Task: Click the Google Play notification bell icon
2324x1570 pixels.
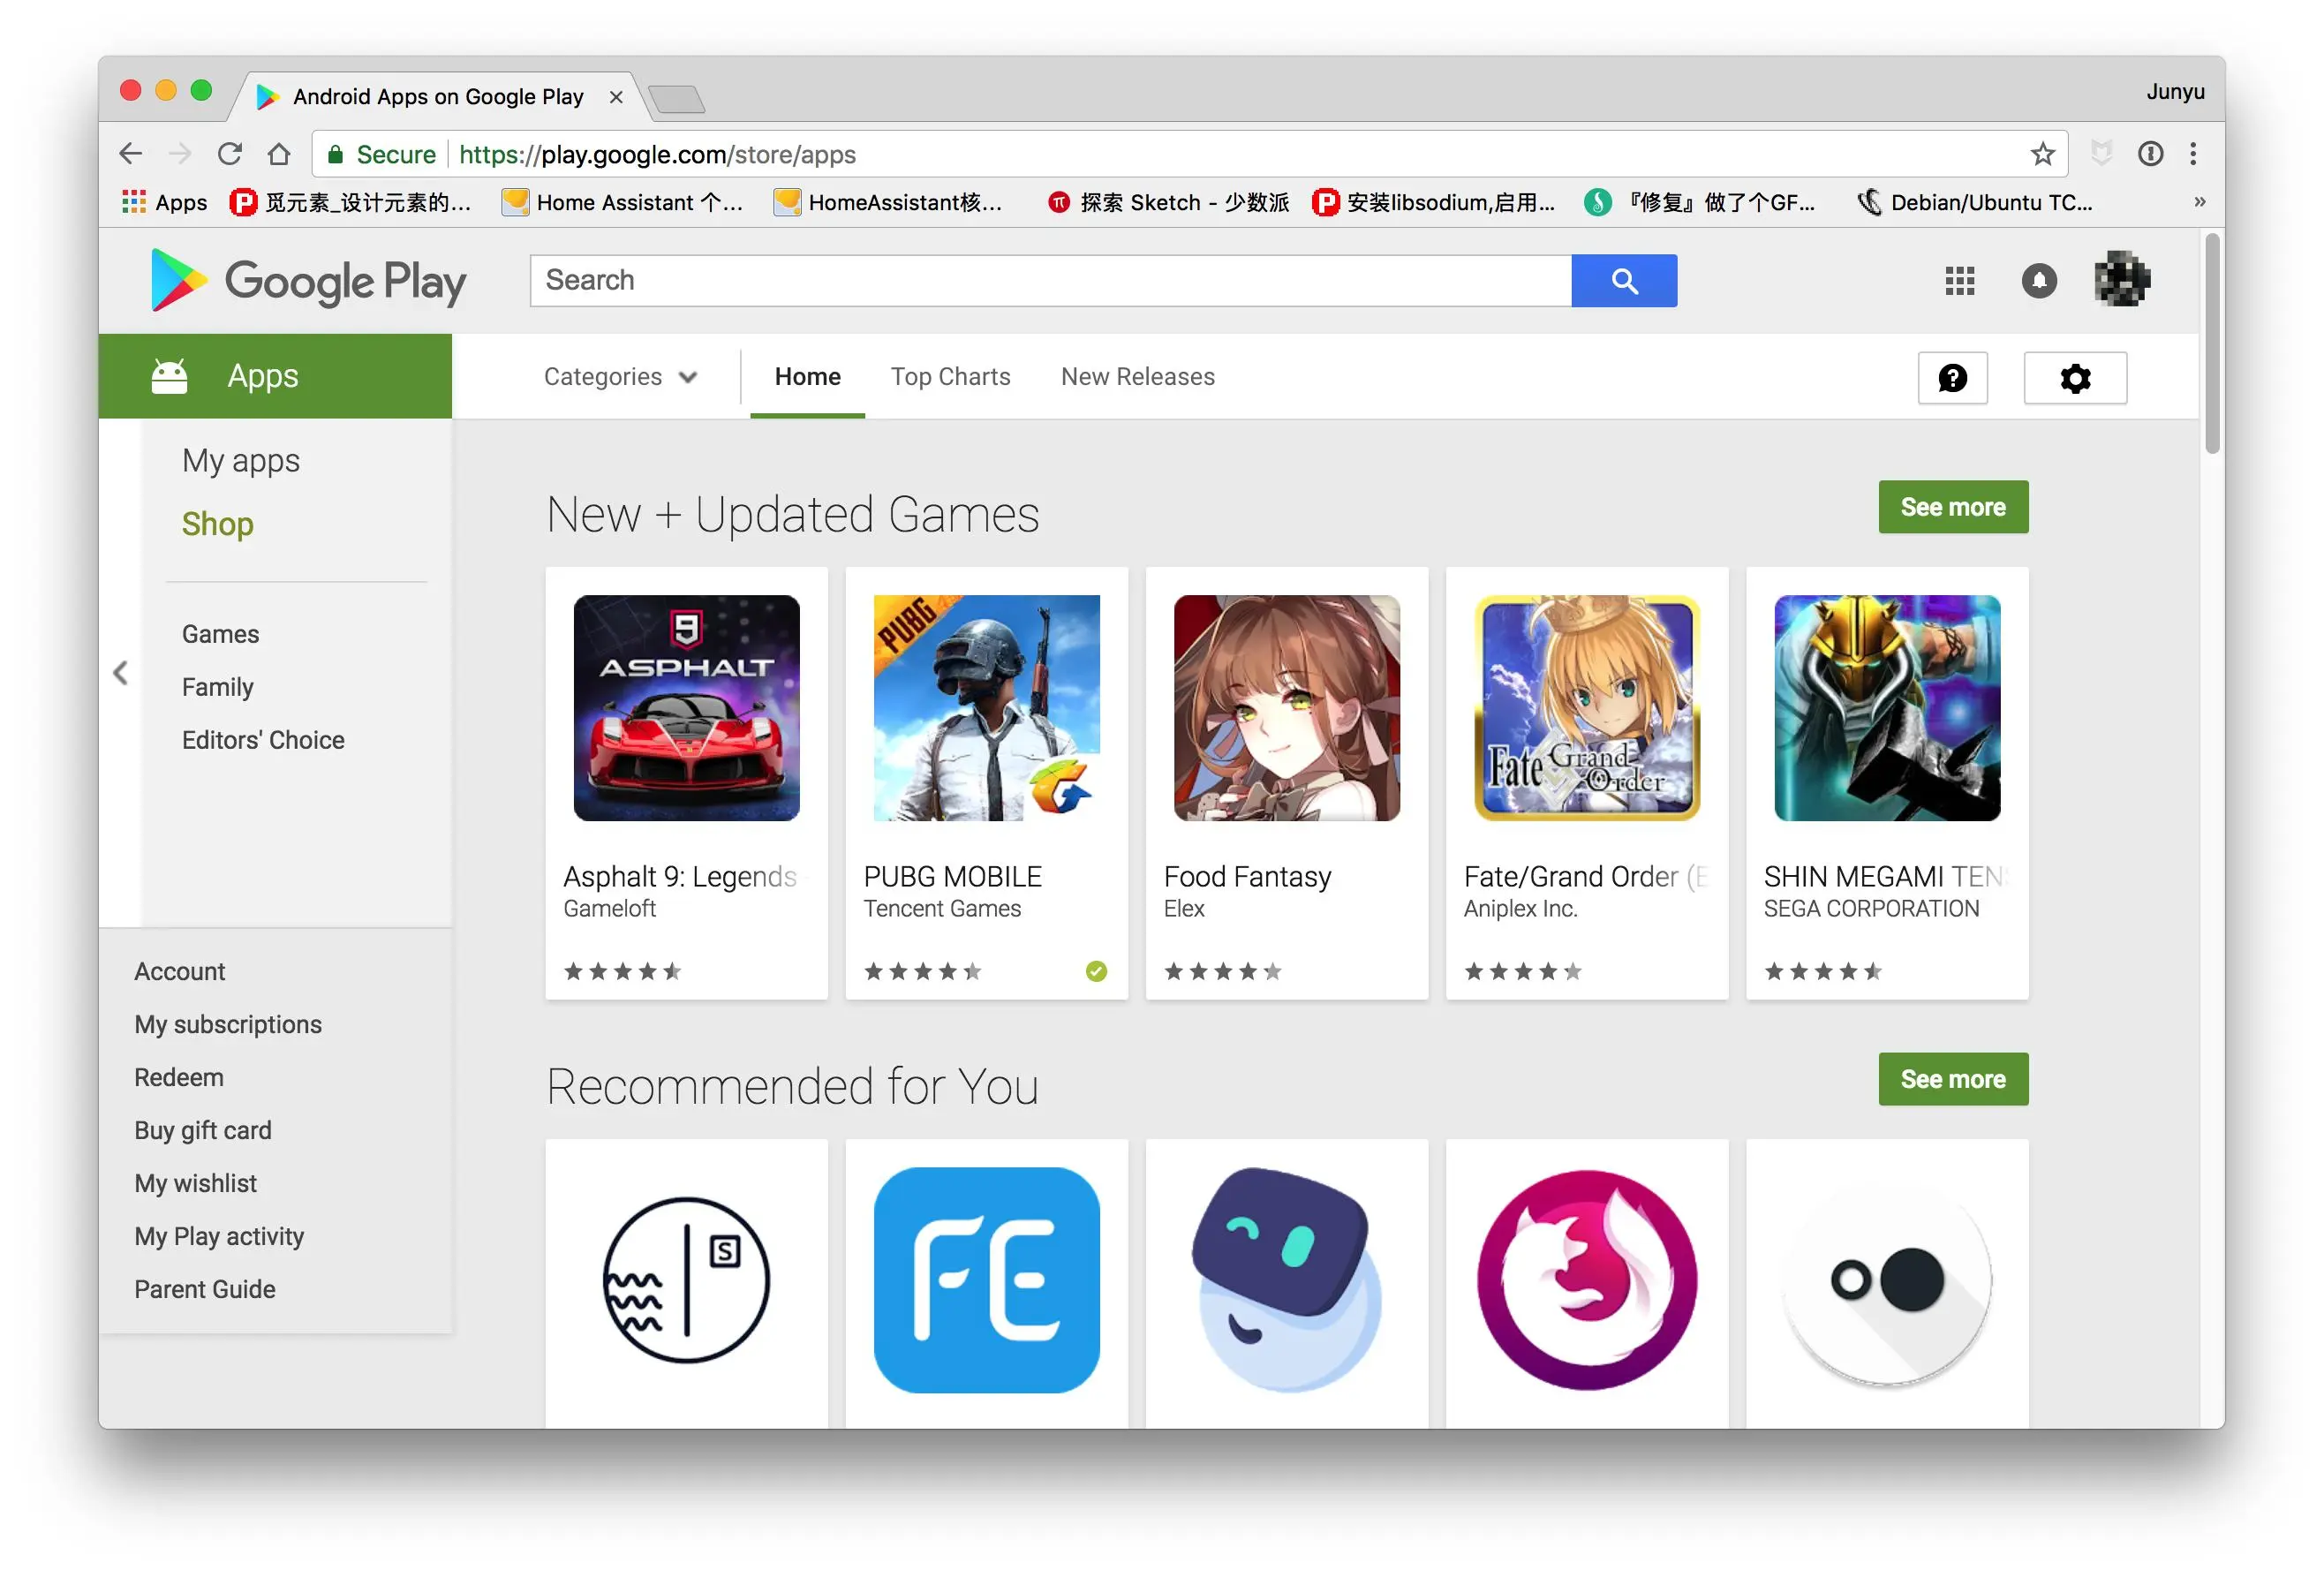Action: [x=2037, y=281]
